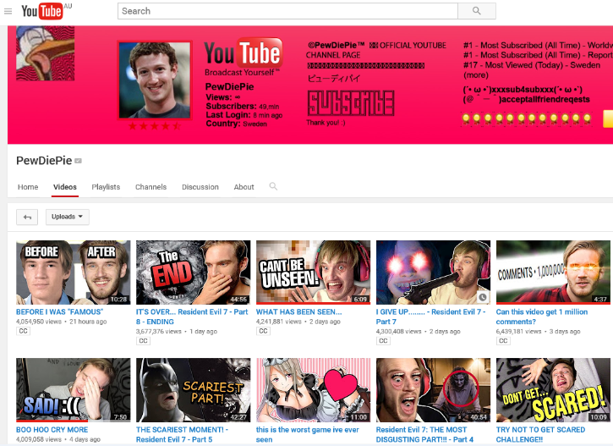Click the '4,054,950 views' text
Viewport: 613px width, 446px height.
39,322
